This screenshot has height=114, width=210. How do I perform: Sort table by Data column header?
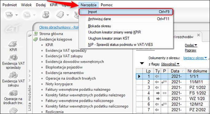[177, 71]
